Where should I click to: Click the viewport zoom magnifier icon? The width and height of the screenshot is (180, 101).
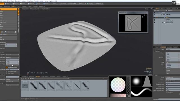(150, 9)
